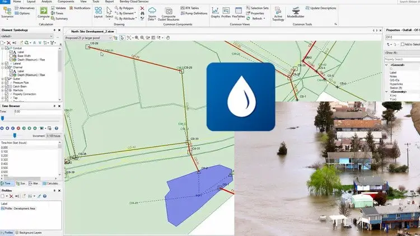Collapse the Geometry properties section
Image resolution: width=420 pixels, height=236 pixels.
click(386, 92)
